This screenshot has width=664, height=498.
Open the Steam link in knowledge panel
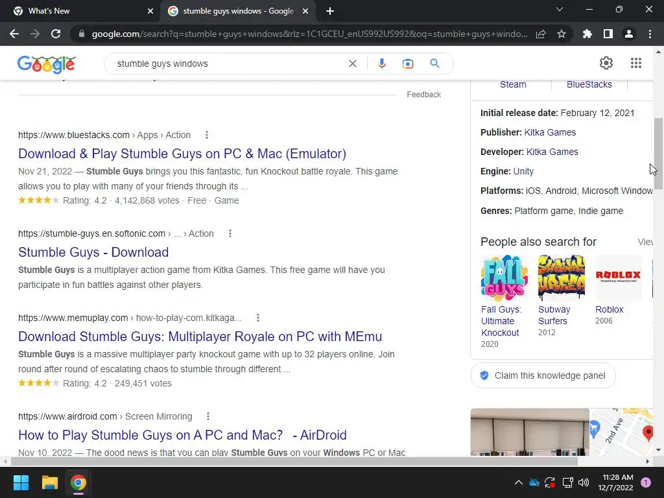(x=513, y=84)
